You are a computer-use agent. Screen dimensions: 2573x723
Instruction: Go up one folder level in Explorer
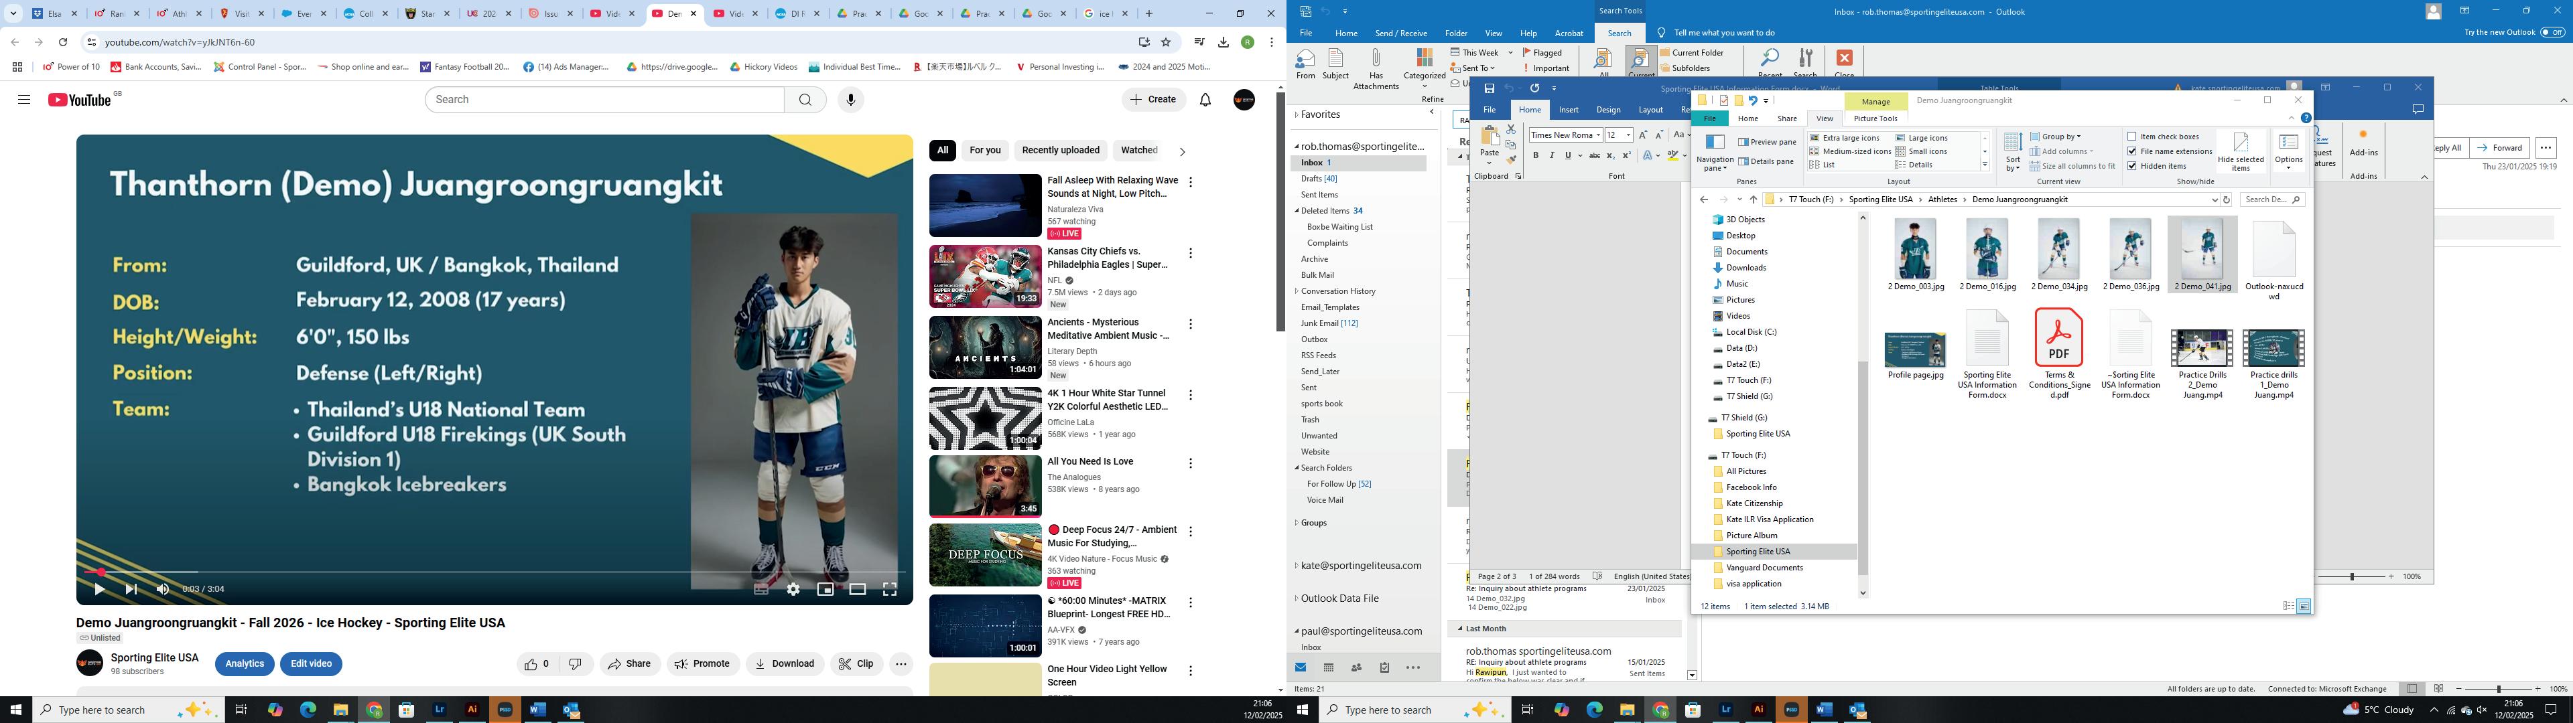(1752, 199)
